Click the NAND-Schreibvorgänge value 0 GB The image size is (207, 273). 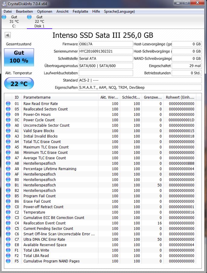coord(186,59)
